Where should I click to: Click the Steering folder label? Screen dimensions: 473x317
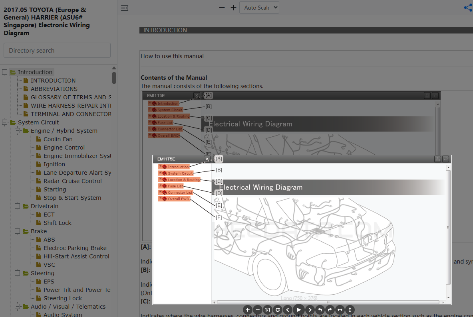tap(42, 273)
